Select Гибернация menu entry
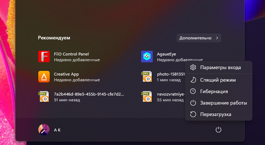265x145 pixels. point(214,91)
